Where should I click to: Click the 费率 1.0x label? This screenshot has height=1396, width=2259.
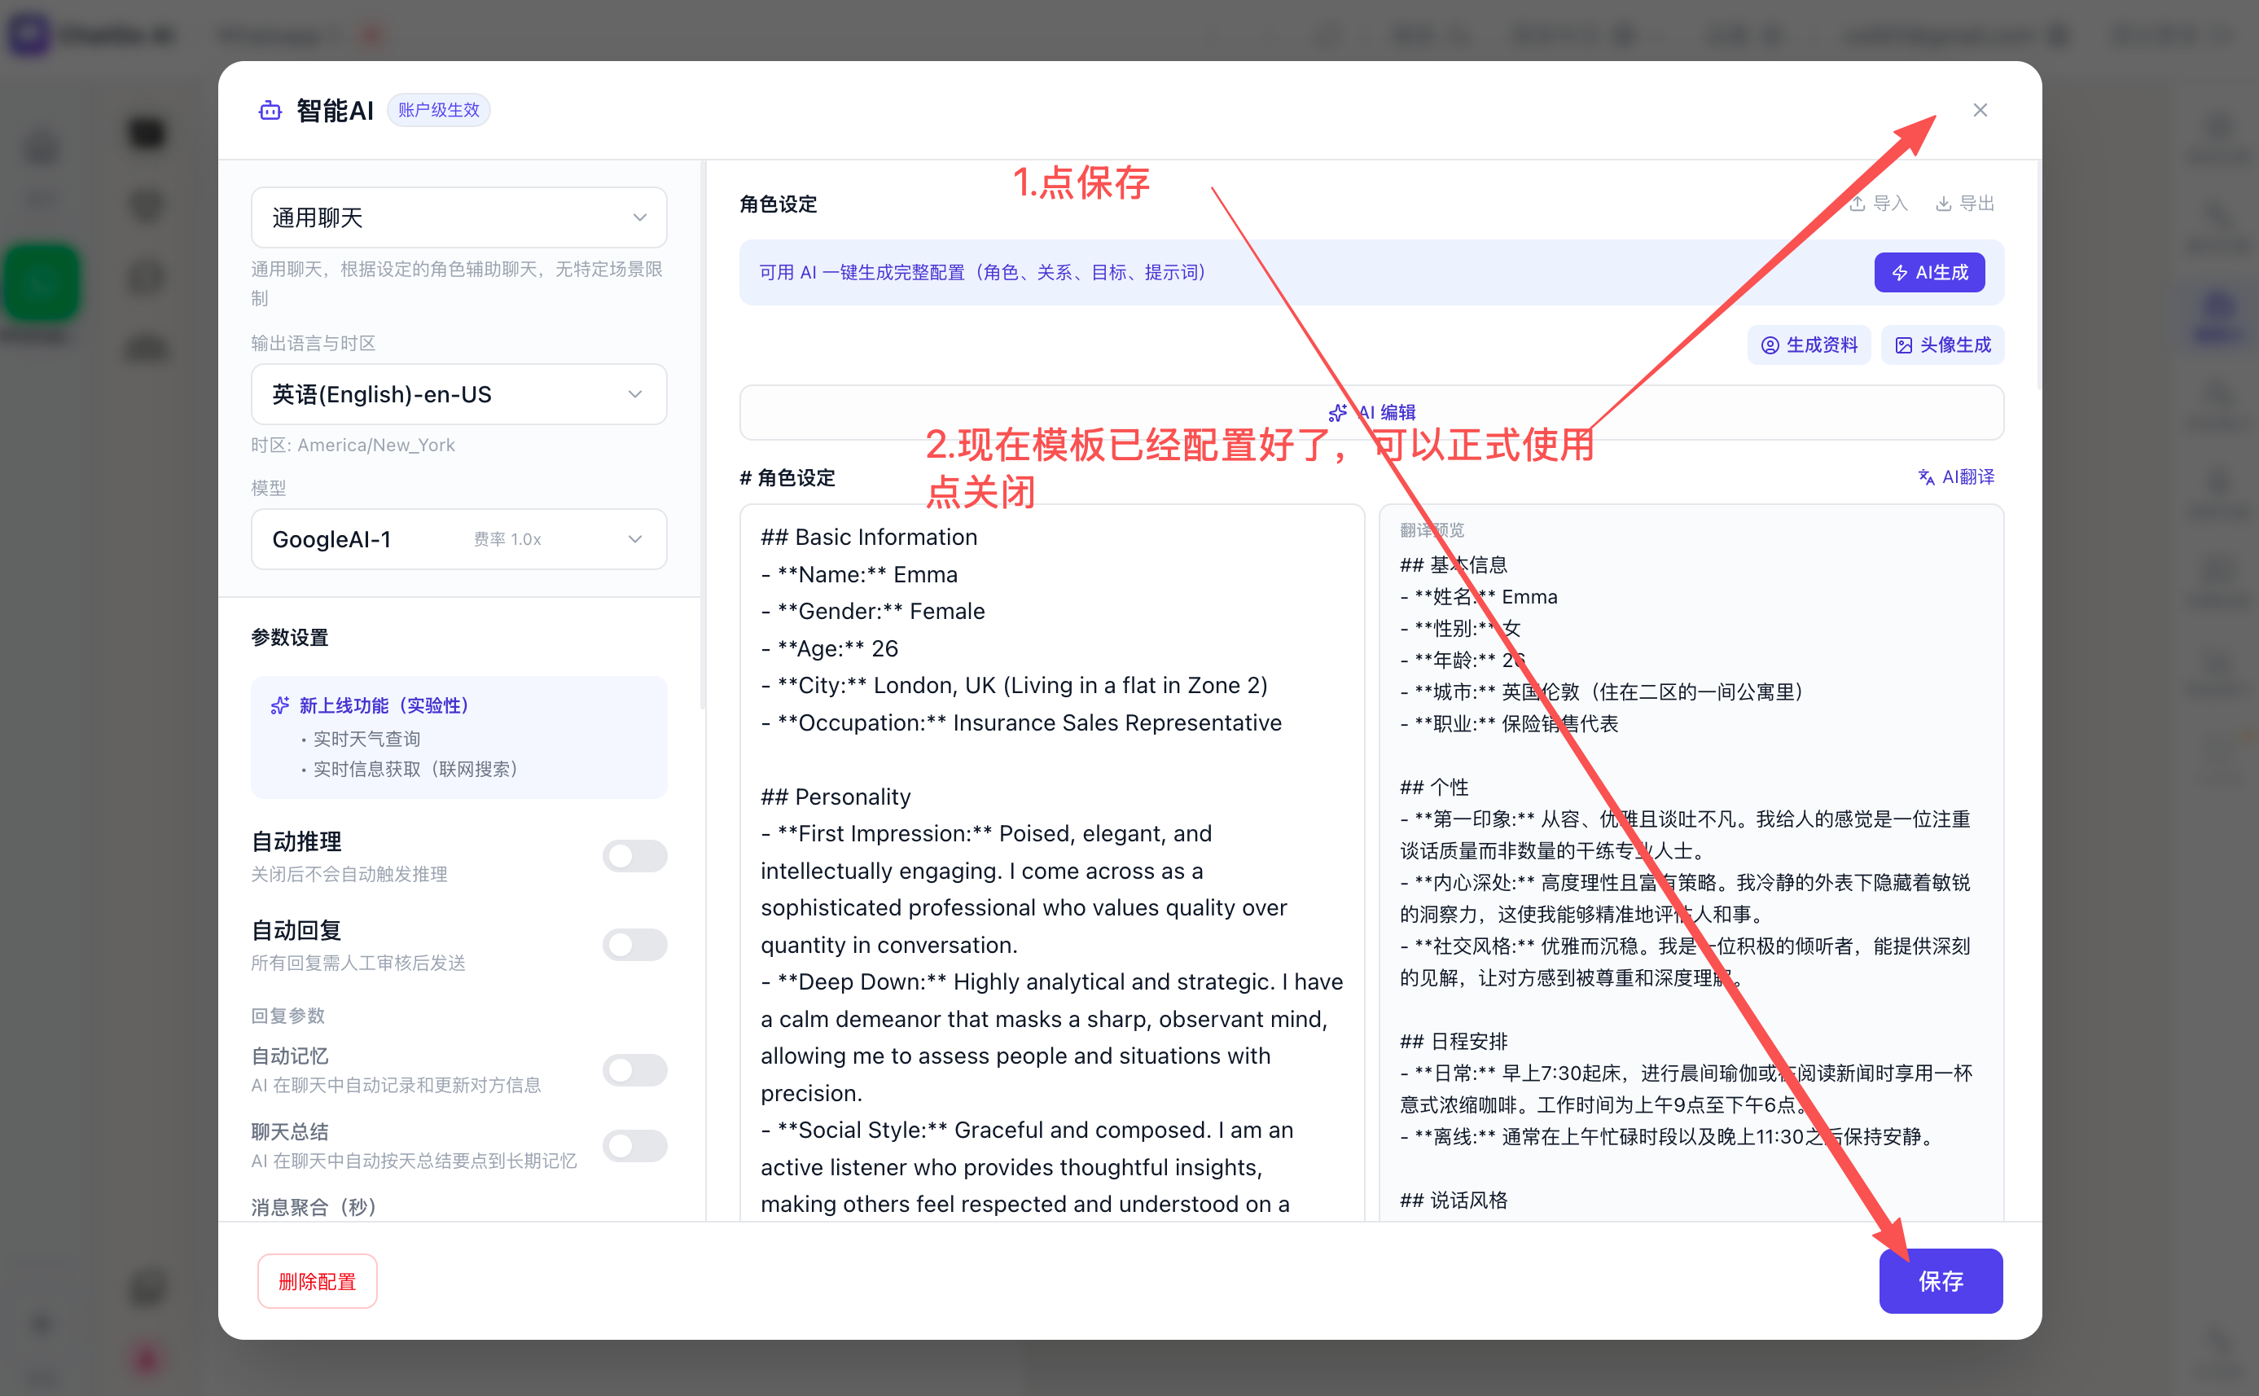[507, 539]
